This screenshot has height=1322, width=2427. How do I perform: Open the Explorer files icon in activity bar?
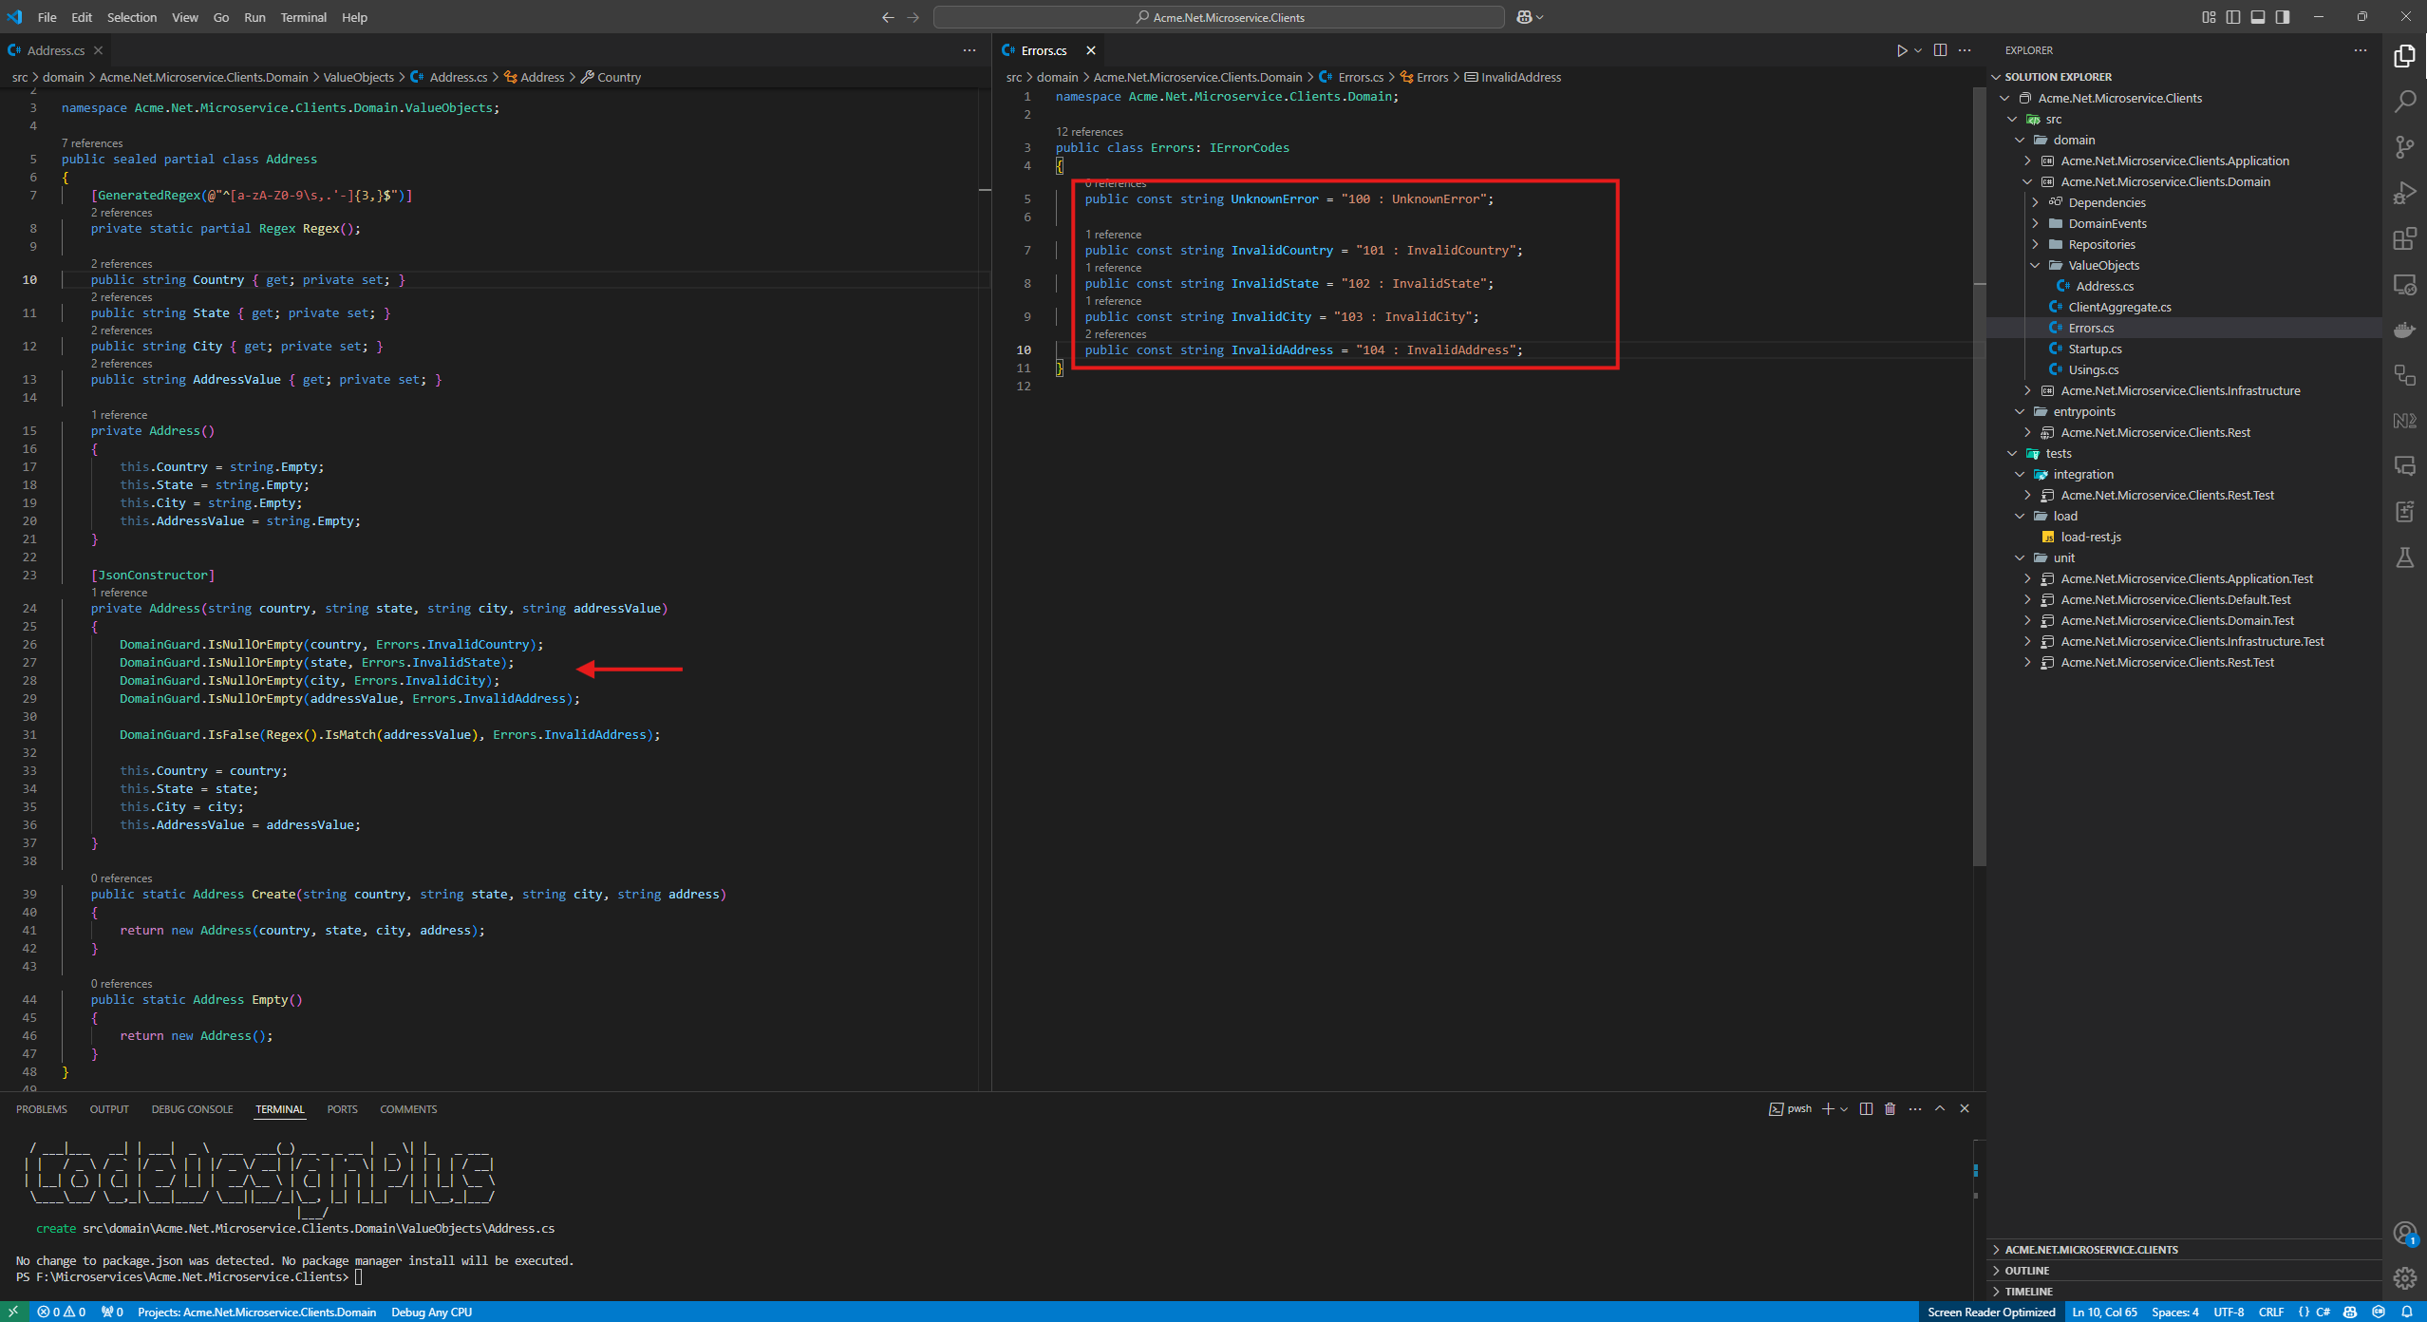[2404, 56]
